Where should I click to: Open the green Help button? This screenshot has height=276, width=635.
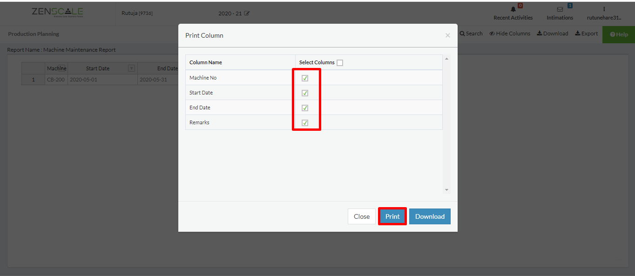point(619,34)
